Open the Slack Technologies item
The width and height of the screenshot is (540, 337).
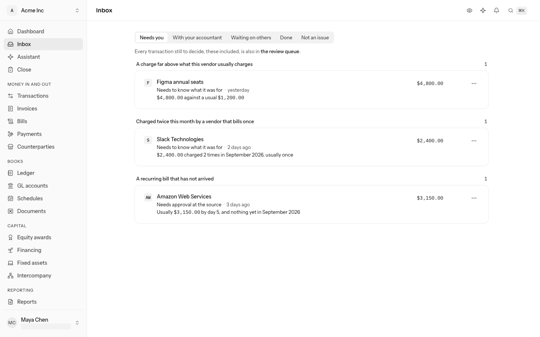[x=312, y=147]
